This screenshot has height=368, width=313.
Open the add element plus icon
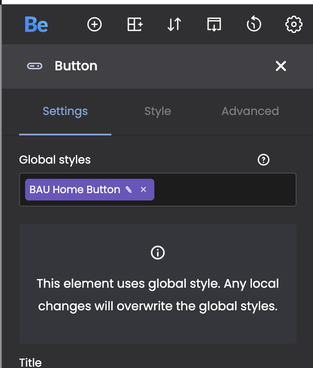95,25
